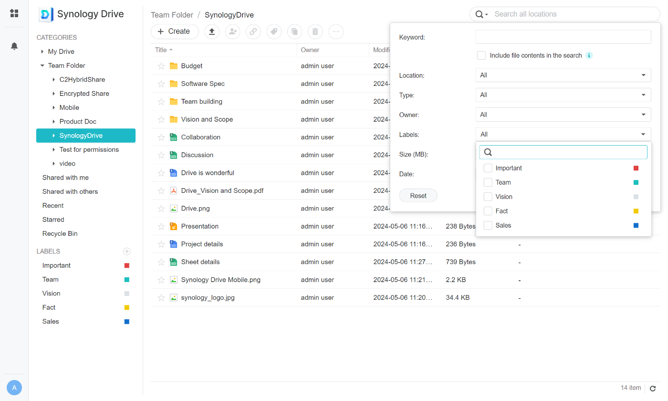Expand the Product Doc folder
The height and width of the screenshot is (401, 668).
(53, 121)
